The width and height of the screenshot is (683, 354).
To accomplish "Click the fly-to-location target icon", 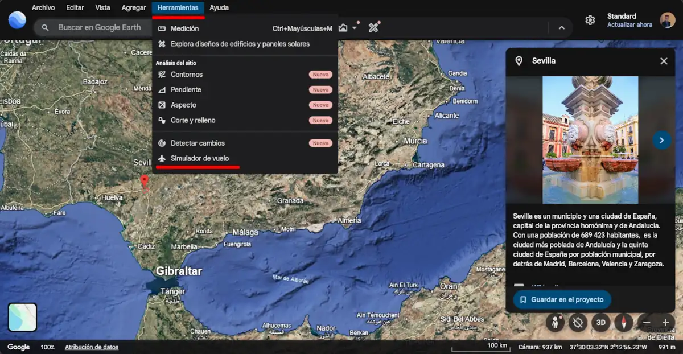I will coord(578,323).
